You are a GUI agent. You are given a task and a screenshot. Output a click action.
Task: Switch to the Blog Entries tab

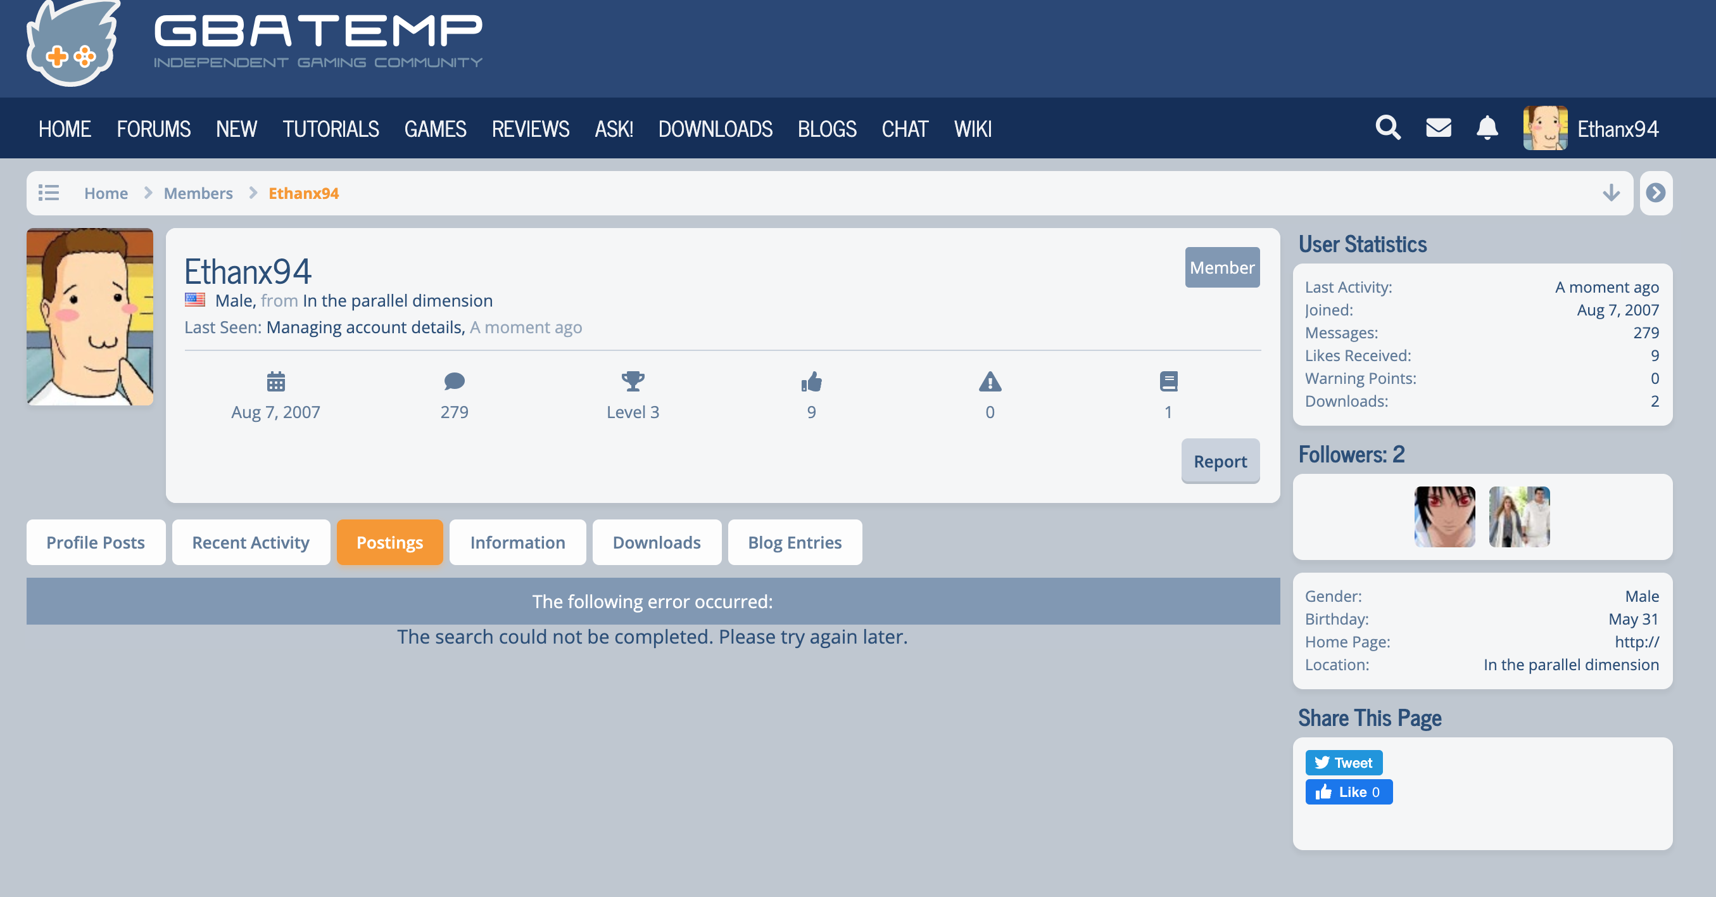point(795,542)
